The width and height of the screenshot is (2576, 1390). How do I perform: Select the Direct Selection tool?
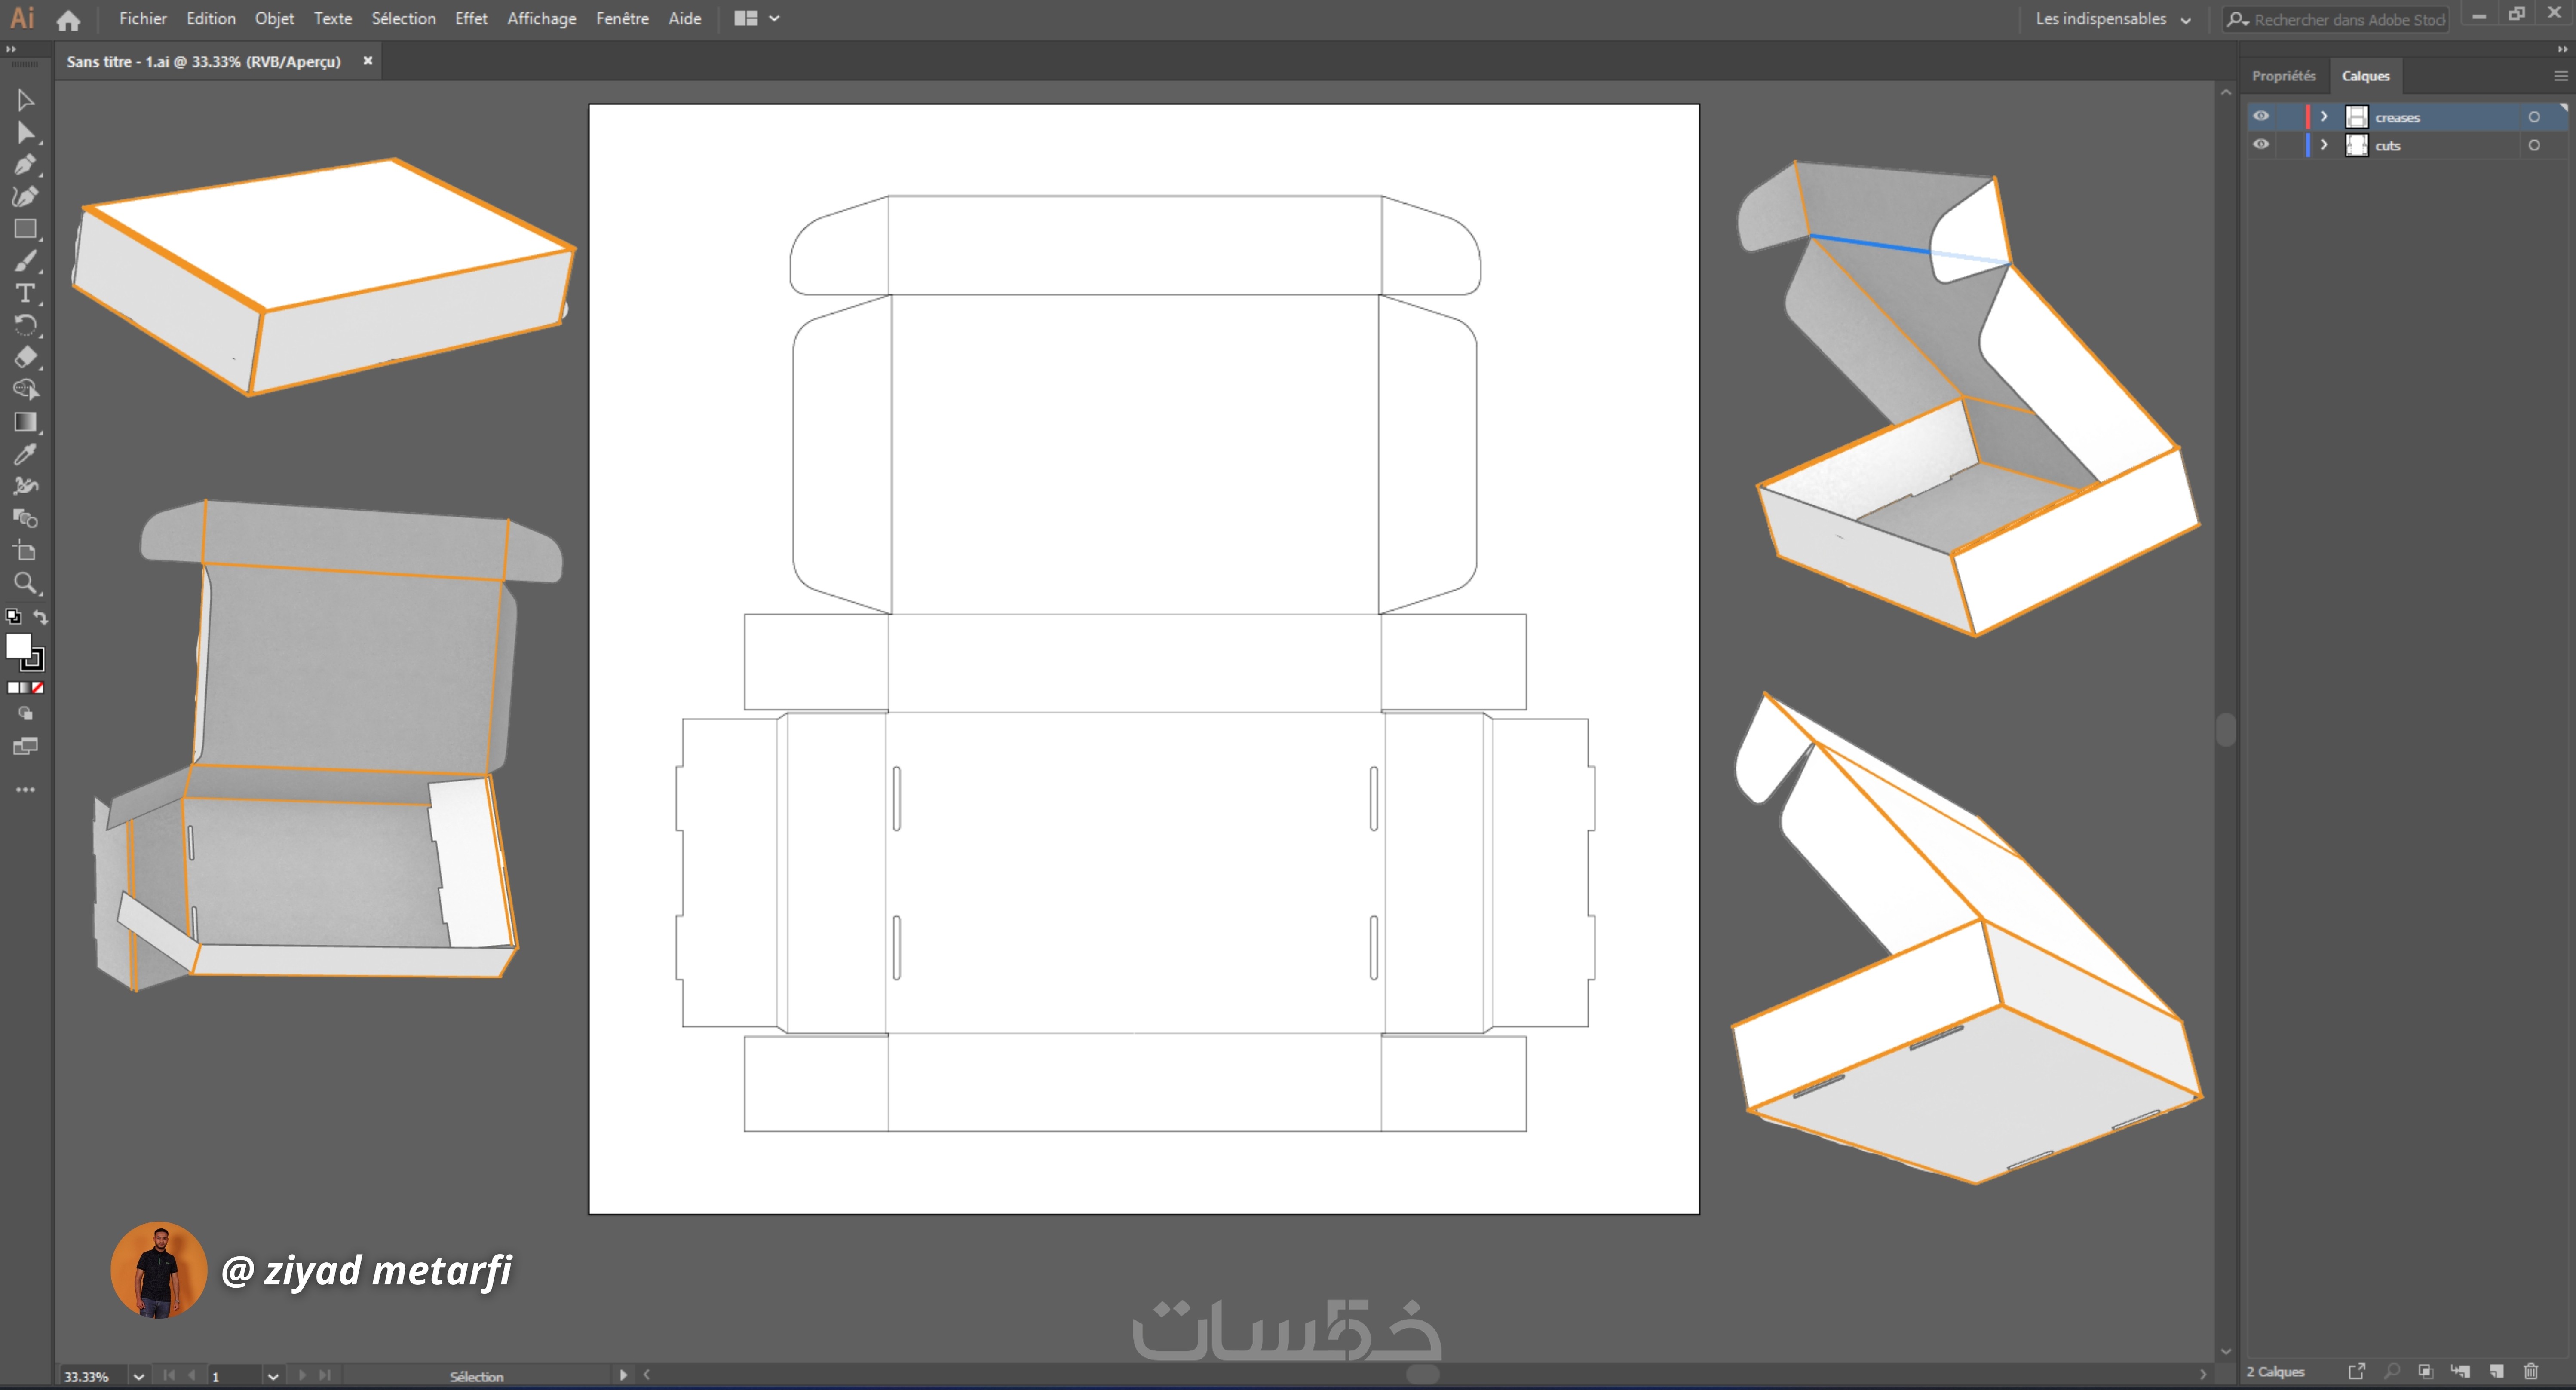coord(25,133)
